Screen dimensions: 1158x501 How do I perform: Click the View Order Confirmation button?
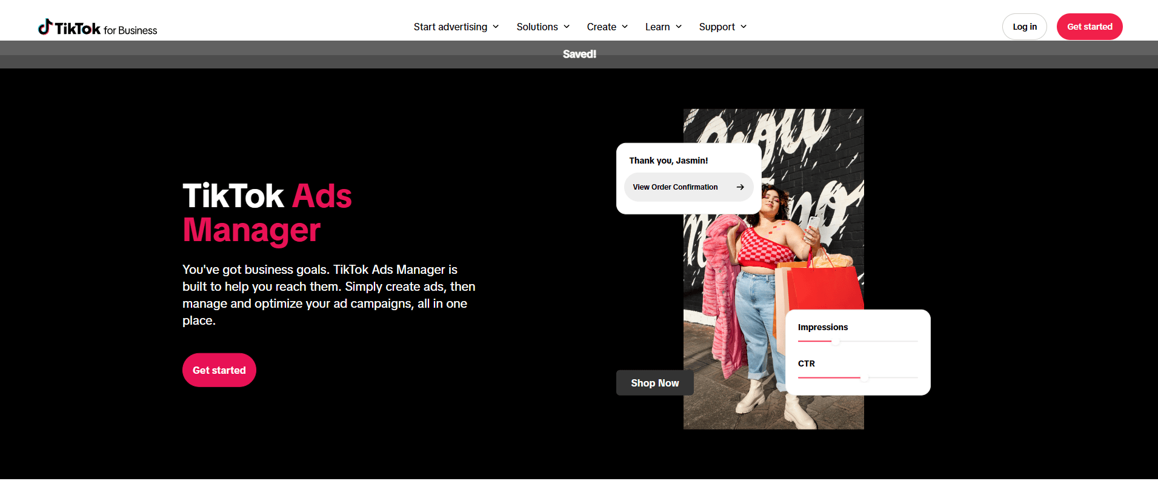coord(689,187)
